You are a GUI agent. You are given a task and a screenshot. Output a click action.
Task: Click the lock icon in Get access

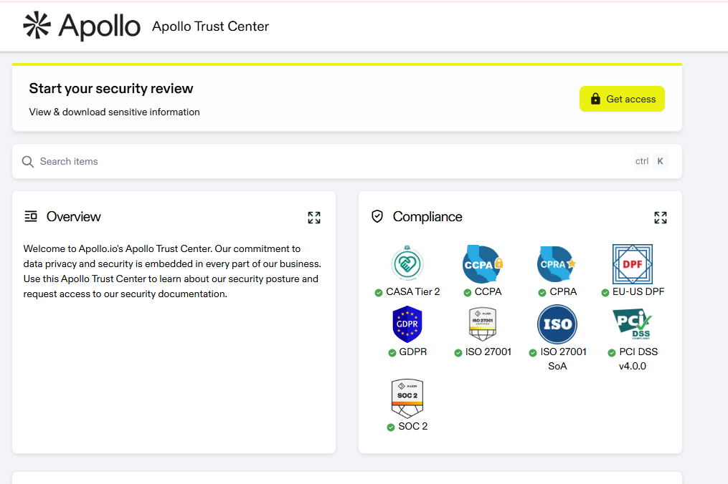pyautogui.click(x=595, y=99)
